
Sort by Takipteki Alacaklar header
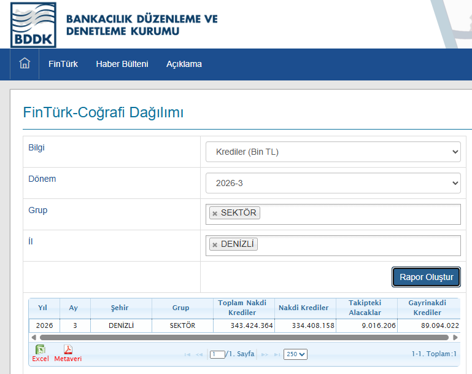coord(366,308)
